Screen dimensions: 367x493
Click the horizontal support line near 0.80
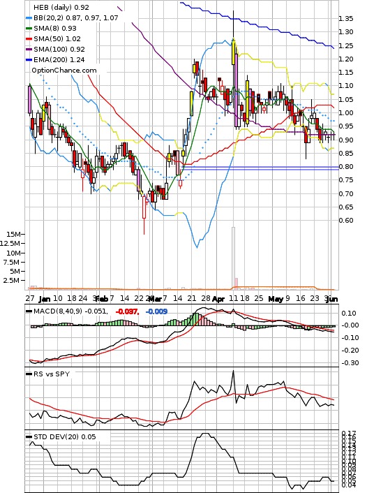[261, 168]
